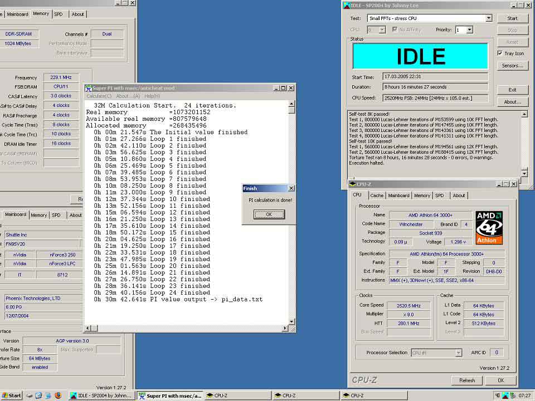This screenshot has height=401, width=535.
Task: Click the SP2004 window title bar icon
Action: [x=347, y=6]
